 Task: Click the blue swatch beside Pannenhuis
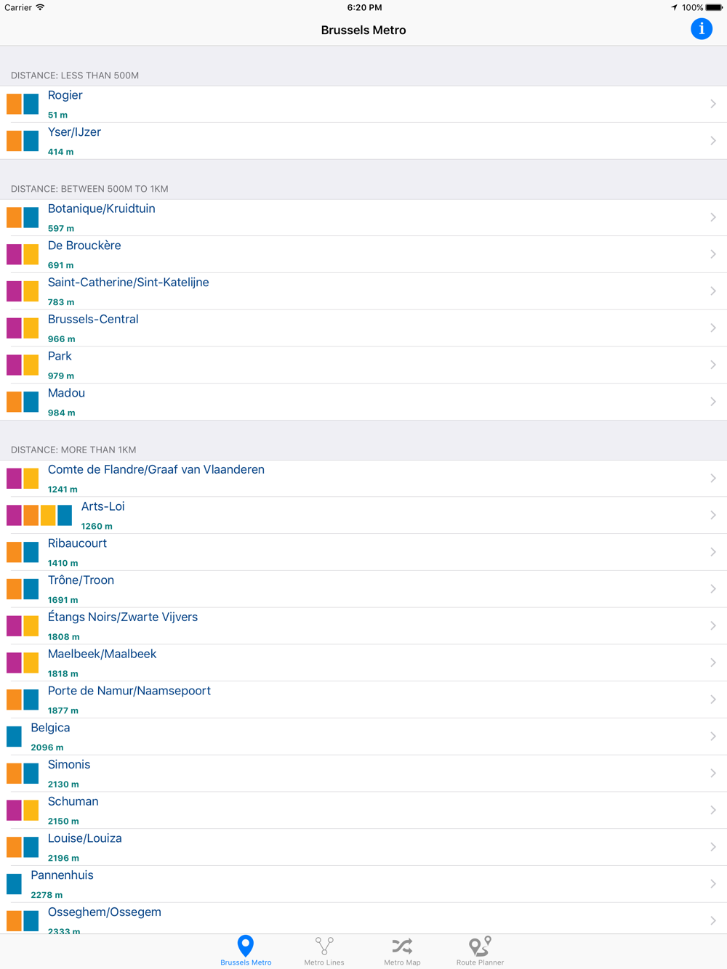[14, 884]
